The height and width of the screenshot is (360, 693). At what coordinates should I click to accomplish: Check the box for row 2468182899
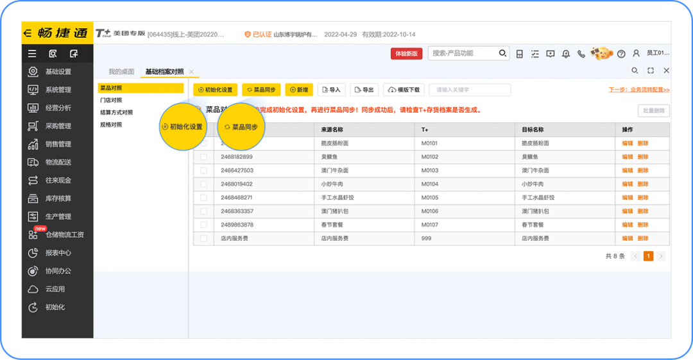click(x=203, y=157)
